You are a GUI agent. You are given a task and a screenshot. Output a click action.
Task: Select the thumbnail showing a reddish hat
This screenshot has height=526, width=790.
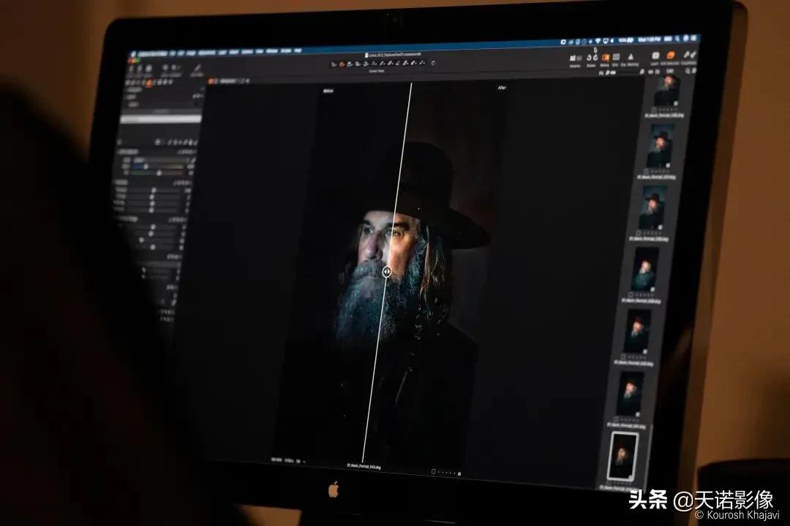coord(638,330)
